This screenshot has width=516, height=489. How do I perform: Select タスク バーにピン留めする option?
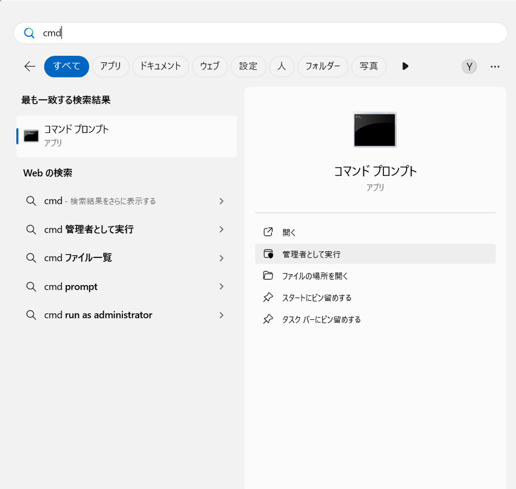tap(375, 319)
